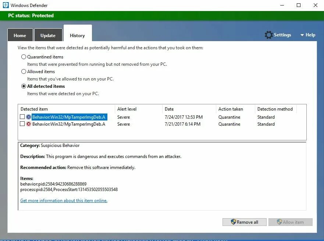Click the shield icon on Allow item button

point(280,222)
